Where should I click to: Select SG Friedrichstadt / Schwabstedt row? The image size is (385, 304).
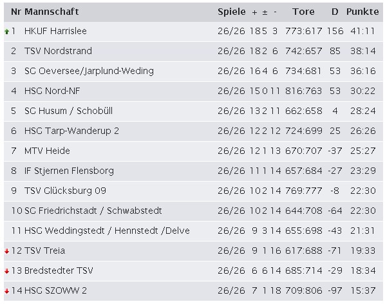click(x=193, y=211)
